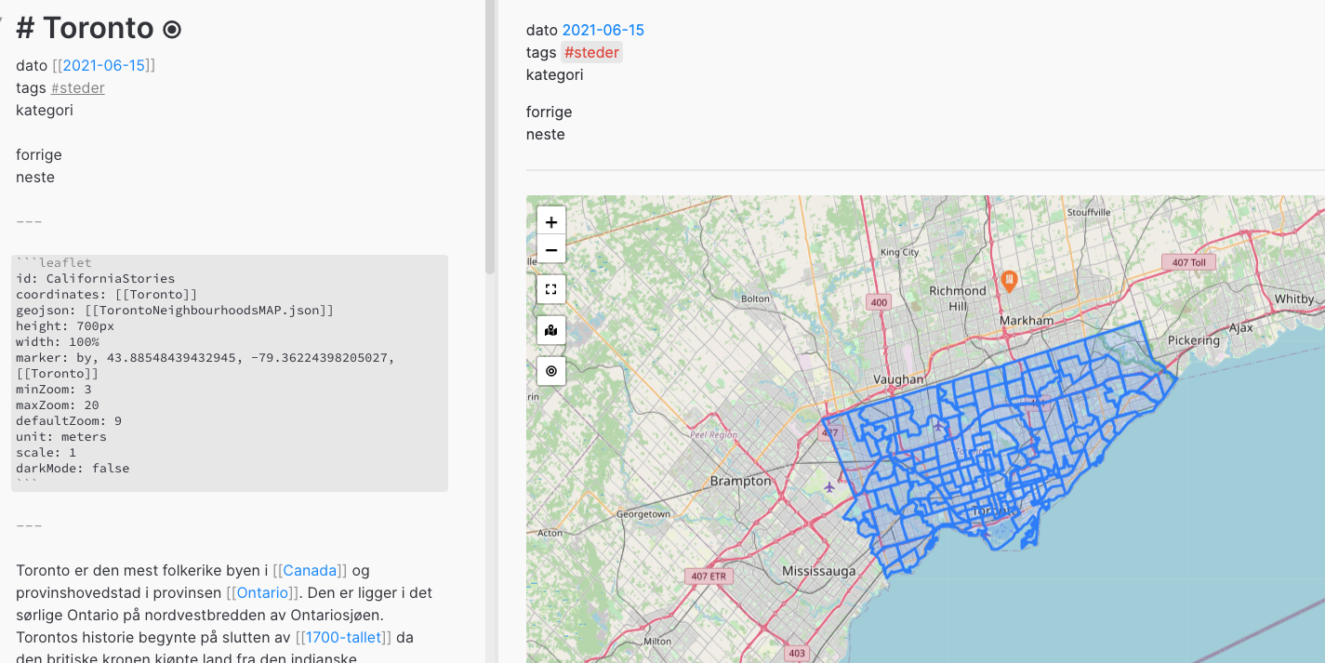Click the 'defaultZoom: 9' code line
The image size is (1325, 663).
(x=69, y=420)
